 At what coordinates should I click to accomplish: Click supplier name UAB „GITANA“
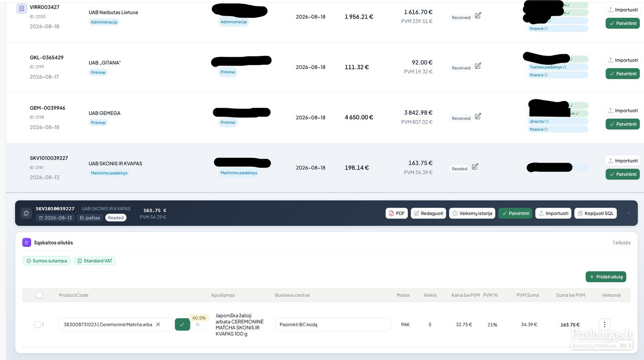tap(105, 63)
